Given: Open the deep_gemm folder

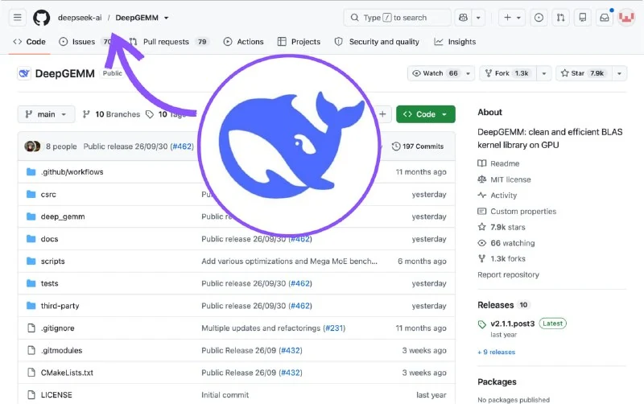Looking at the screenshot, I should point(63,216).
